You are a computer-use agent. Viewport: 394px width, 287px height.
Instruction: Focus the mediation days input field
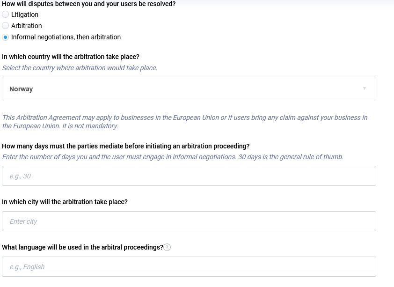point(189,176)
